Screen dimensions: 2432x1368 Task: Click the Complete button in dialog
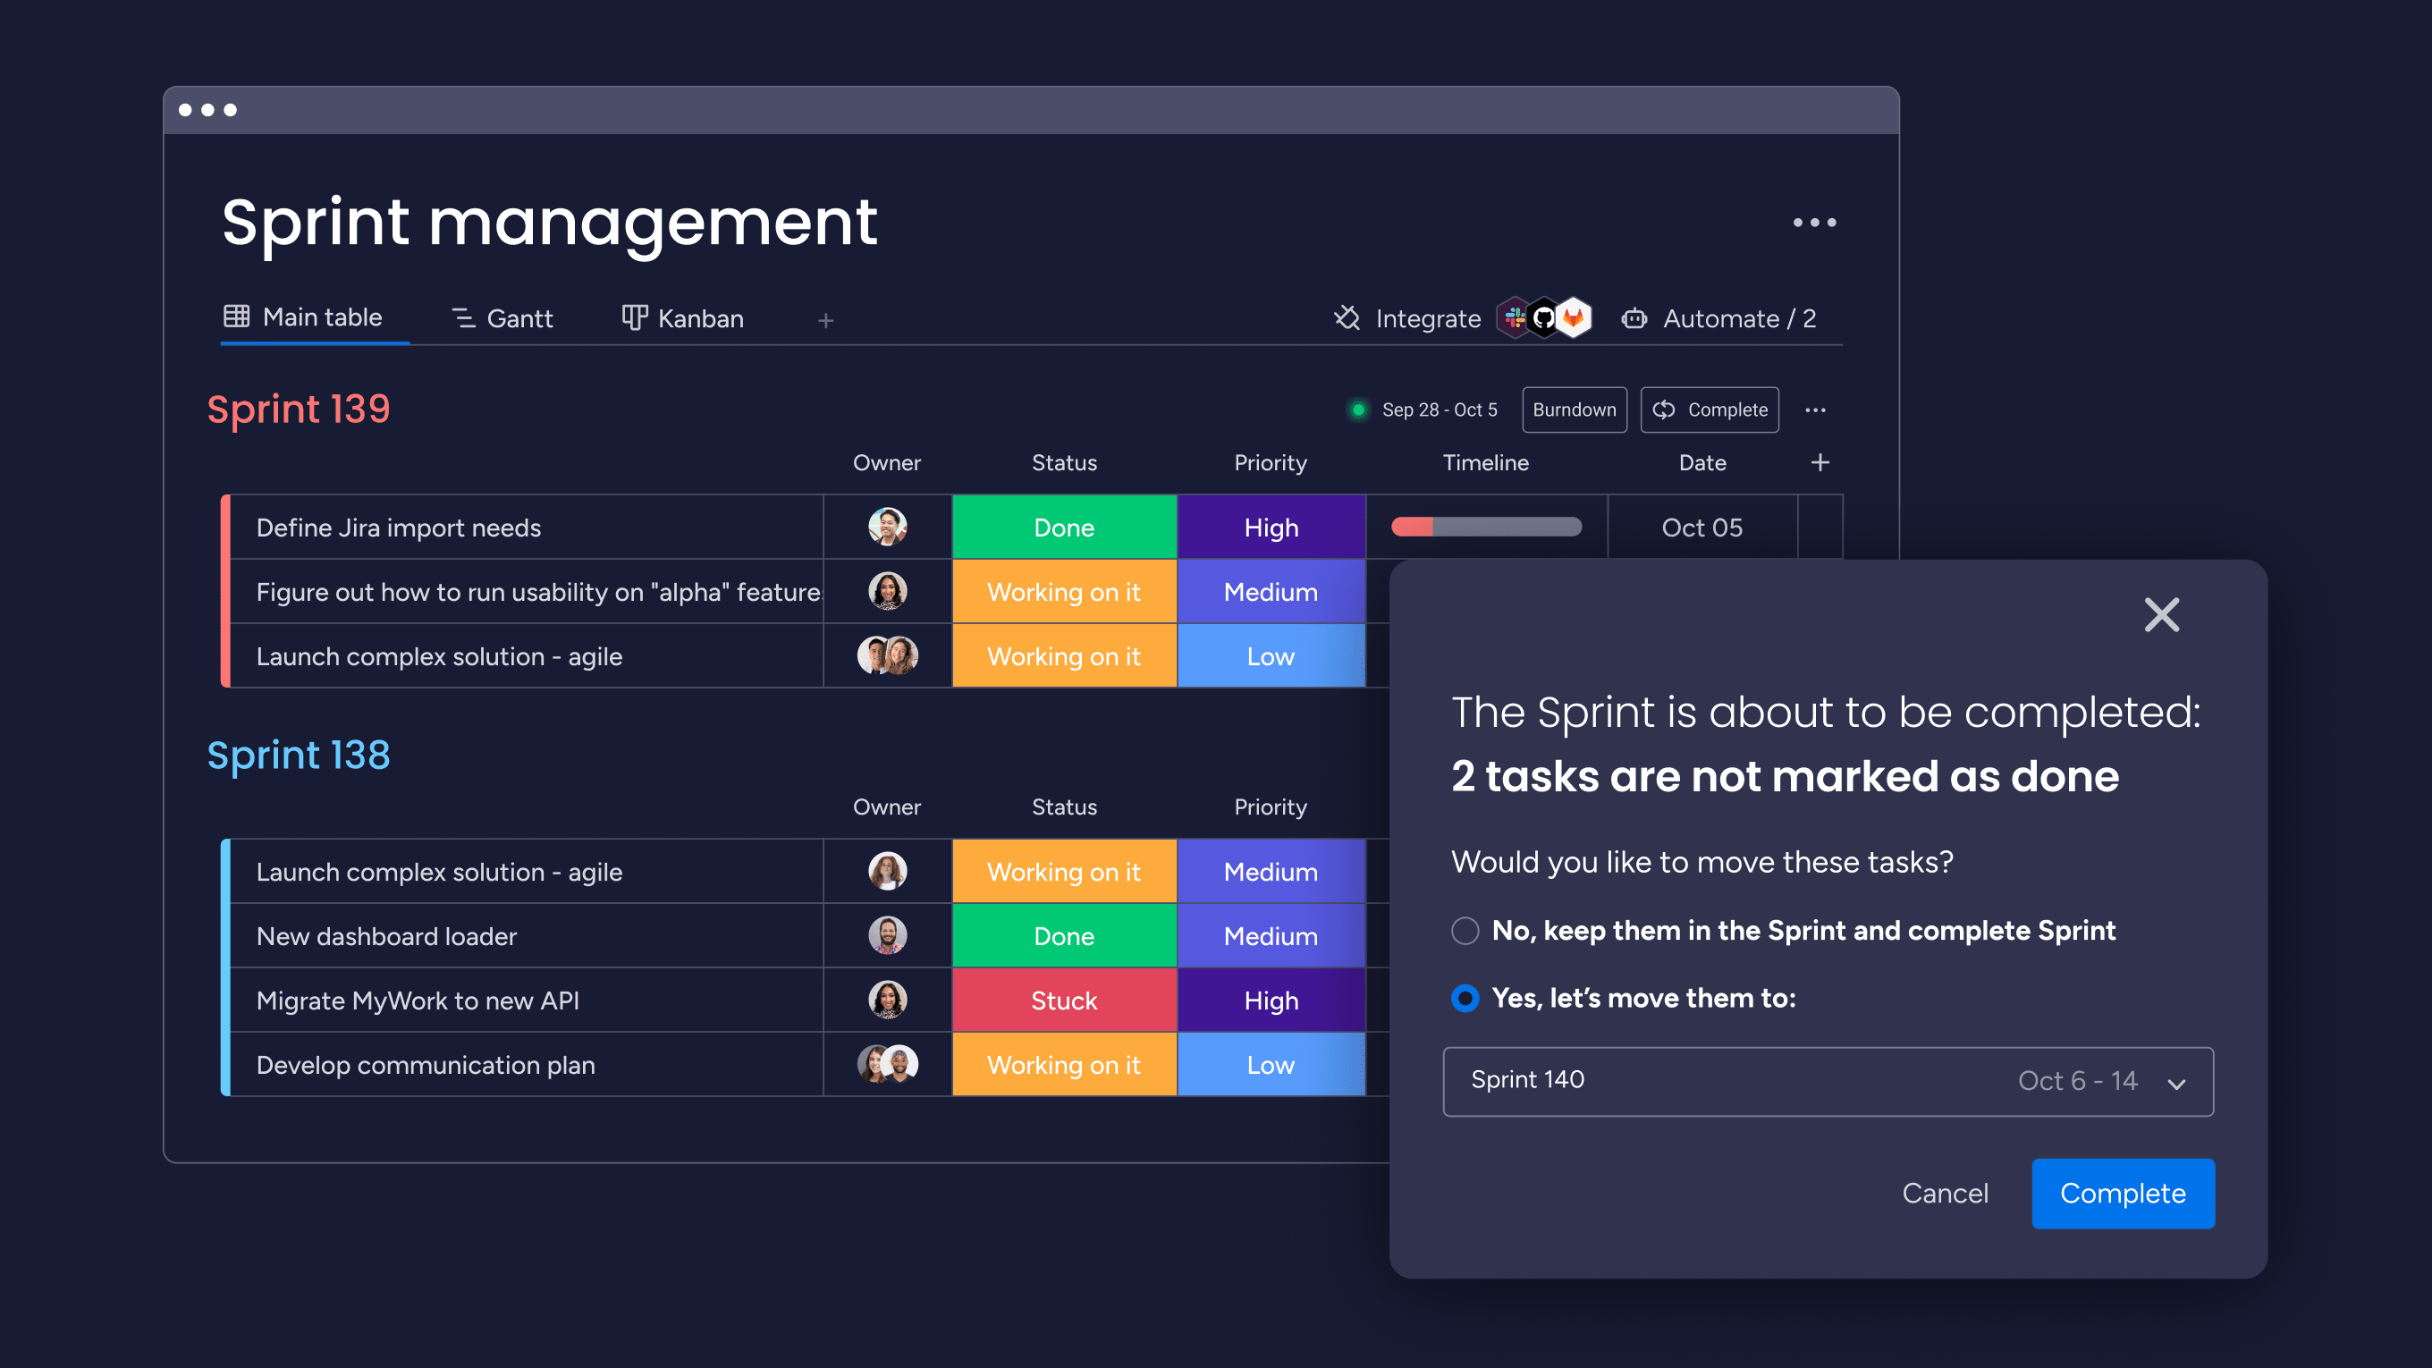[2122, 1193]
